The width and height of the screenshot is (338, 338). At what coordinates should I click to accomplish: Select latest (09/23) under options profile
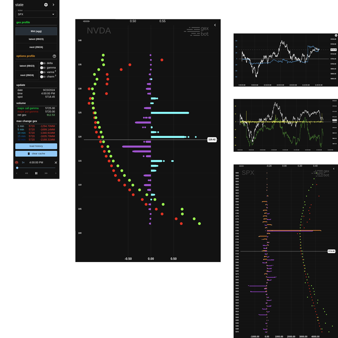pyautogui.click(x=27, y=66)
